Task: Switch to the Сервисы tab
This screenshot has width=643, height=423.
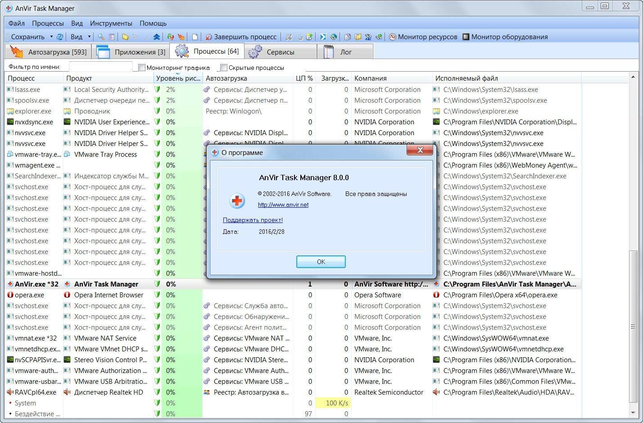Action: (281, 52)
